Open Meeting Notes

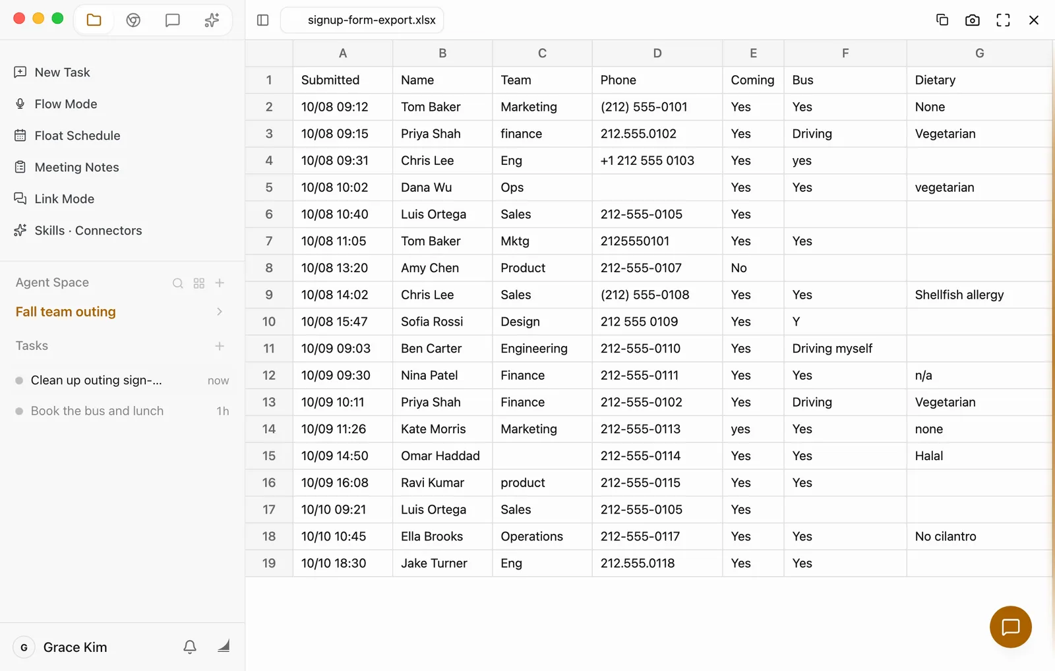(x=76, y=167)
